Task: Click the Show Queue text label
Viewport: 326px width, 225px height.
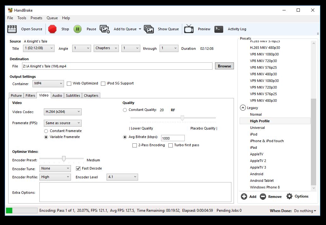Action: point(168,29)
